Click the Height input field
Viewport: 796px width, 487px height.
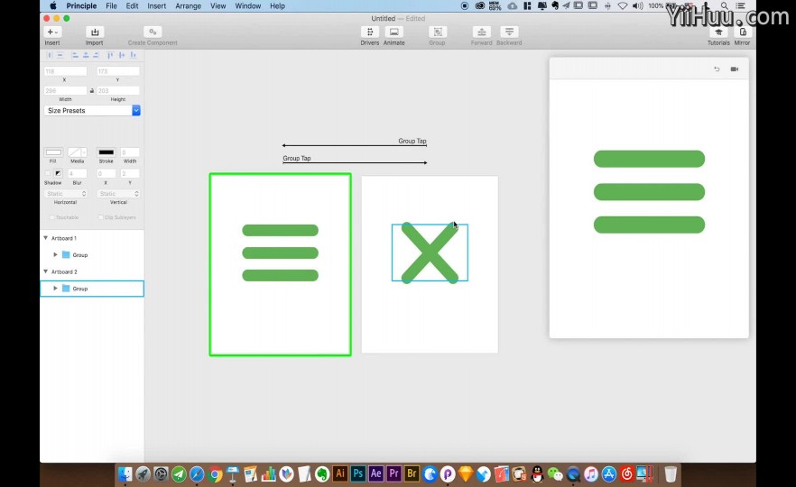point(117,91)
